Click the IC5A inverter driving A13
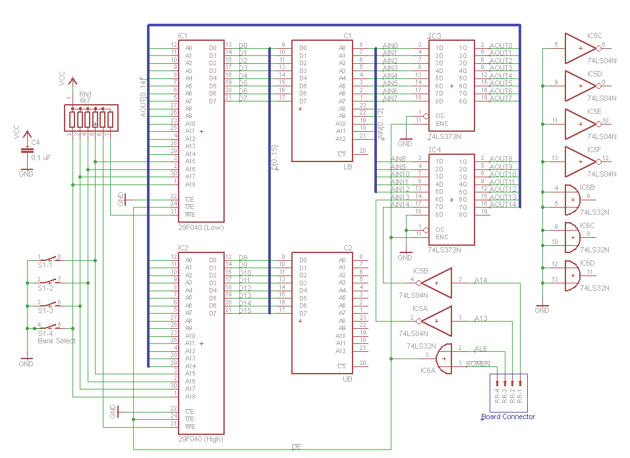 coord(437,322)
